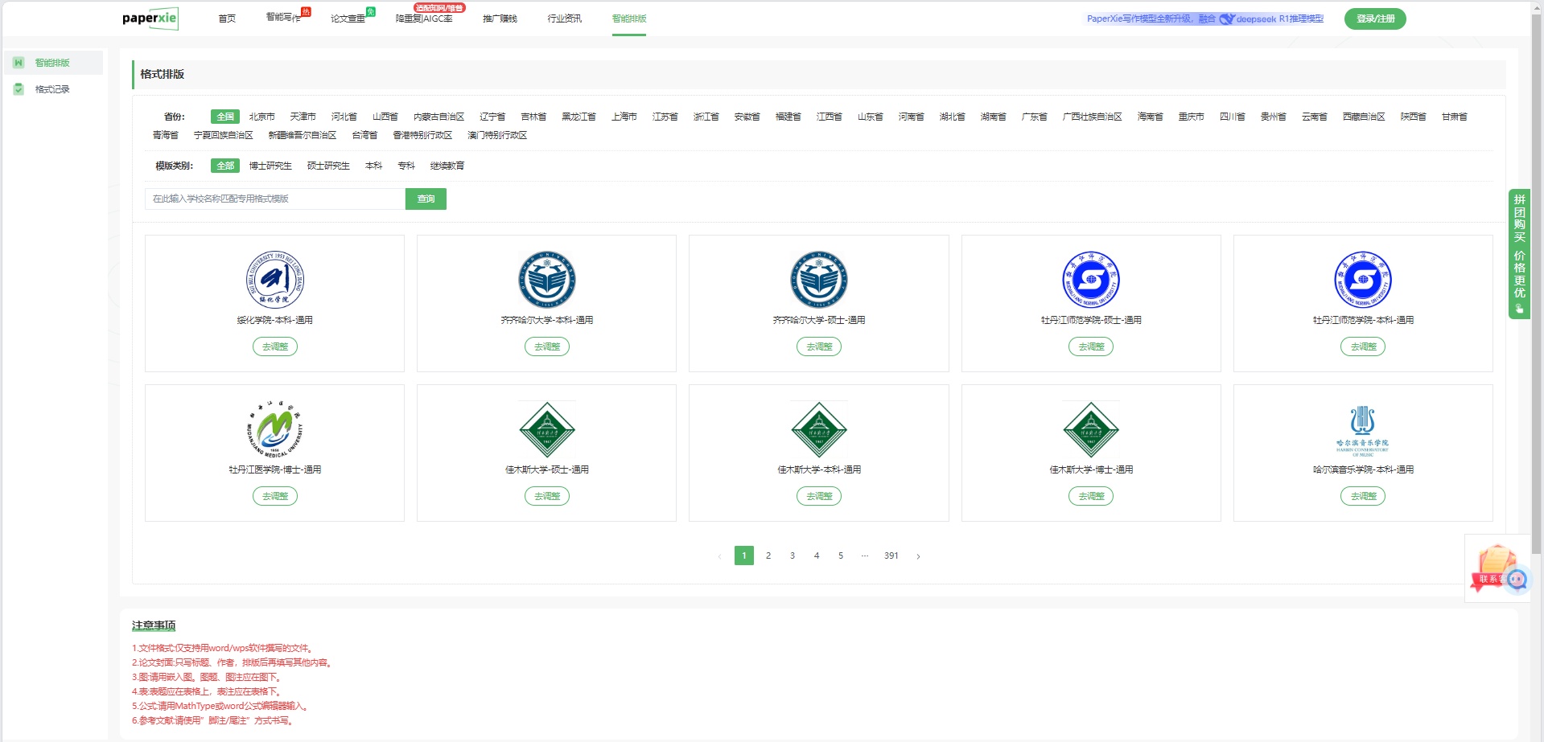The height and width of the screenshot is (742, 1544).
Task: Click the pagination ellipsis
Action: pyautogui.click(x=865, y=555)
